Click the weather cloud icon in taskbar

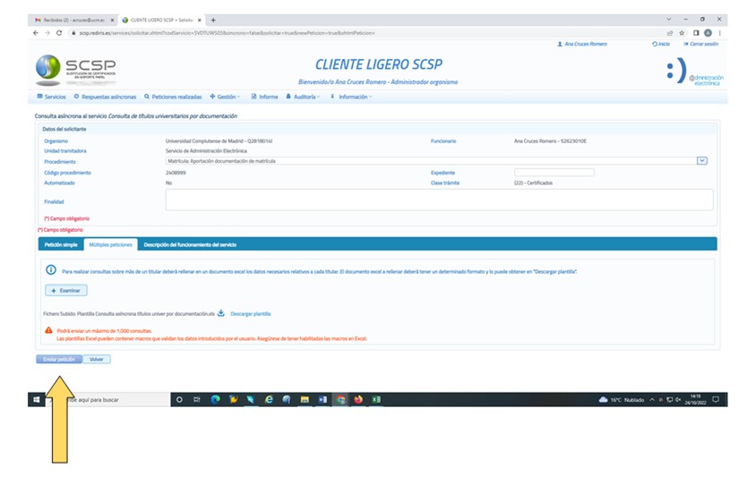point(603,400)
